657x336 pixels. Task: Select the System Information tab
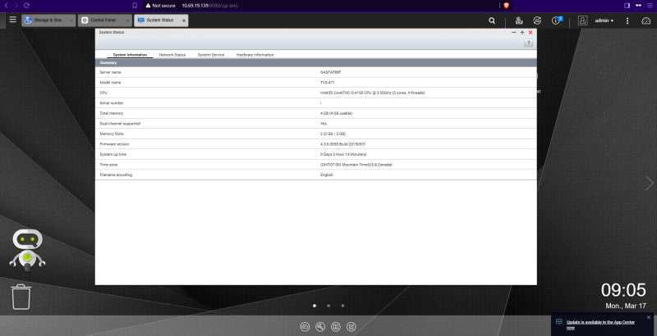coord(130,55)
